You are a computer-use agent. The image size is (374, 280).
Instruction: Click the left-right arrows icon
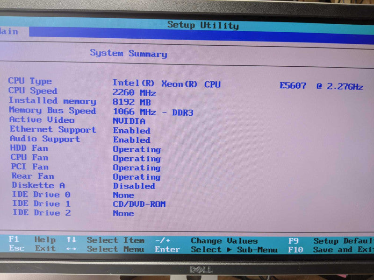(72, 249)
